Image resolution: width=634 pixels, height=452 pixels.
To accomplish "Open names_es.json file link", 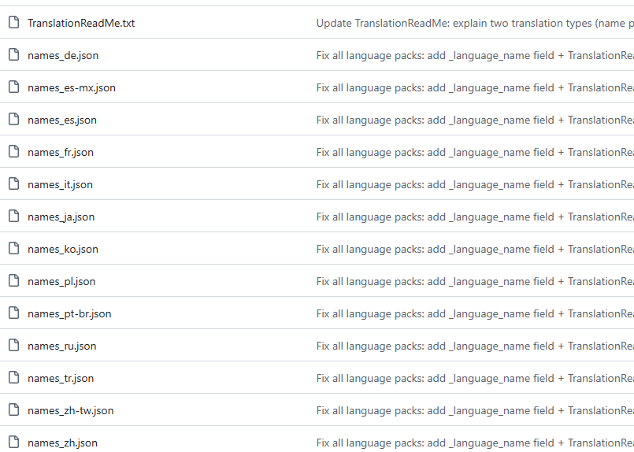I will point(62,120).
